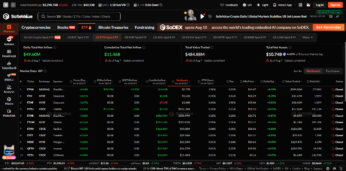The height and width of the screenshot is (171, 346).
Task: Click Install App
Action: 282,5
